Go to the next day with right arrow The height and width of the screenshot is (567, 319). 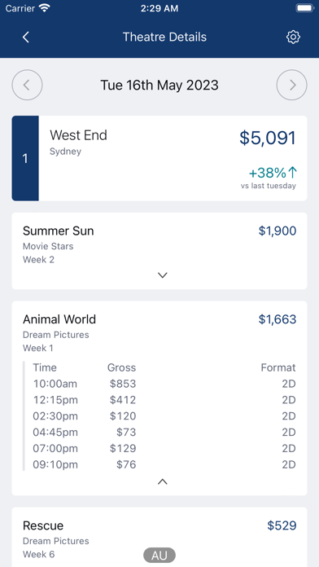pyautogui.click(x=292, y=85)
